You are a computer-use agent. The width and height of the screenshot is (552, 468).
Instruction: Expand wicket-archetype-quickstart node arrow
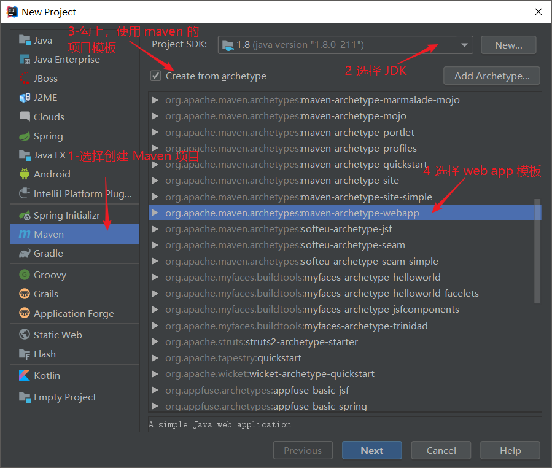[x=155, y=374]
